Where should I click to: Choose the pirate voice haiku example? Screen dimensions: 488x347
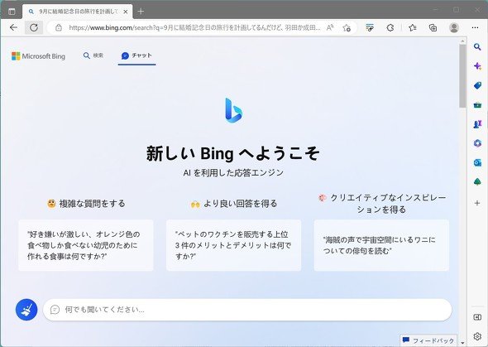click(381, 245)
